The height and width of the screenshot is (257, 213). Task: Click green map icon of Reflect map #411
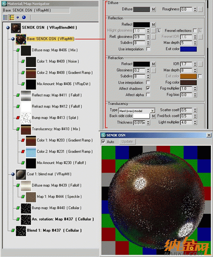(18, 95)
